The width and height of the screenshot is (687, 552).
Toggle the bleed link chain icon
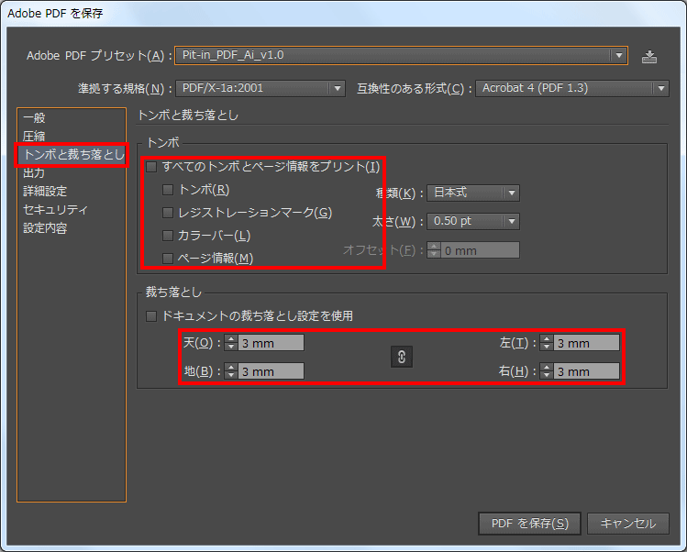pos(402,357)
